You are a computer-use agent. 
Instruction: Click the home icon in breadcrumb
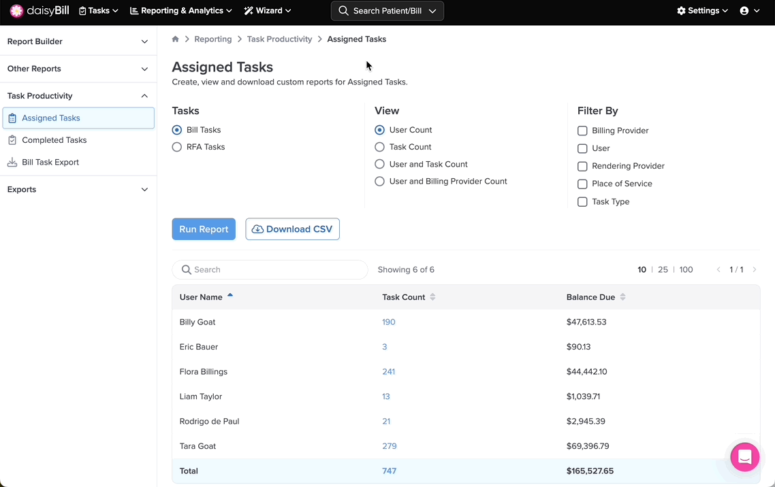tap(176, 39)
